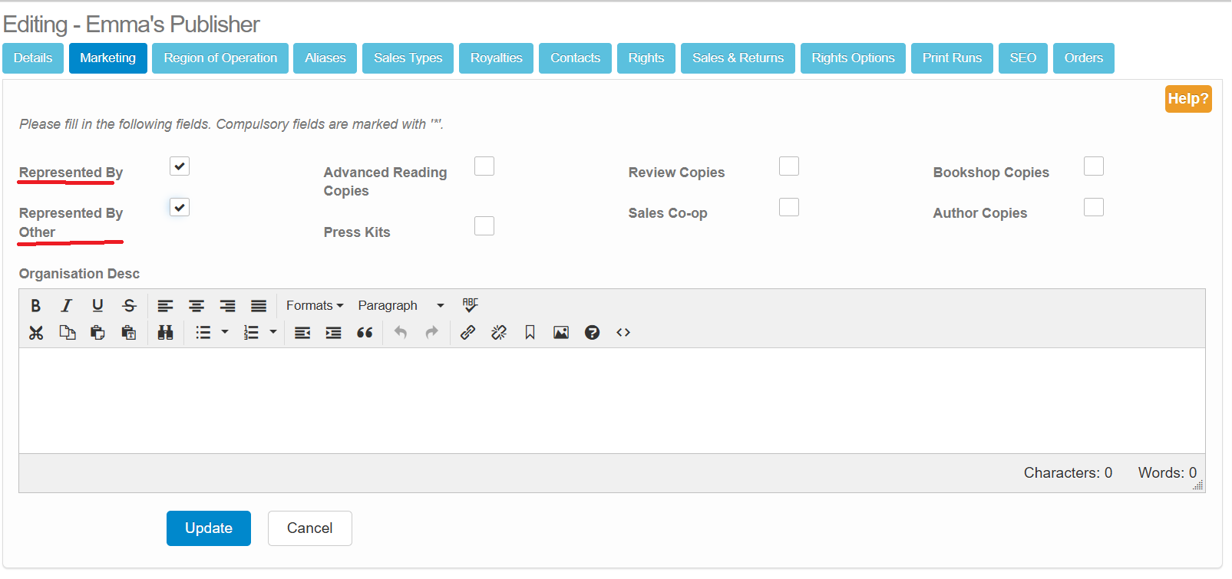Click the Update button

click(209, 528)
